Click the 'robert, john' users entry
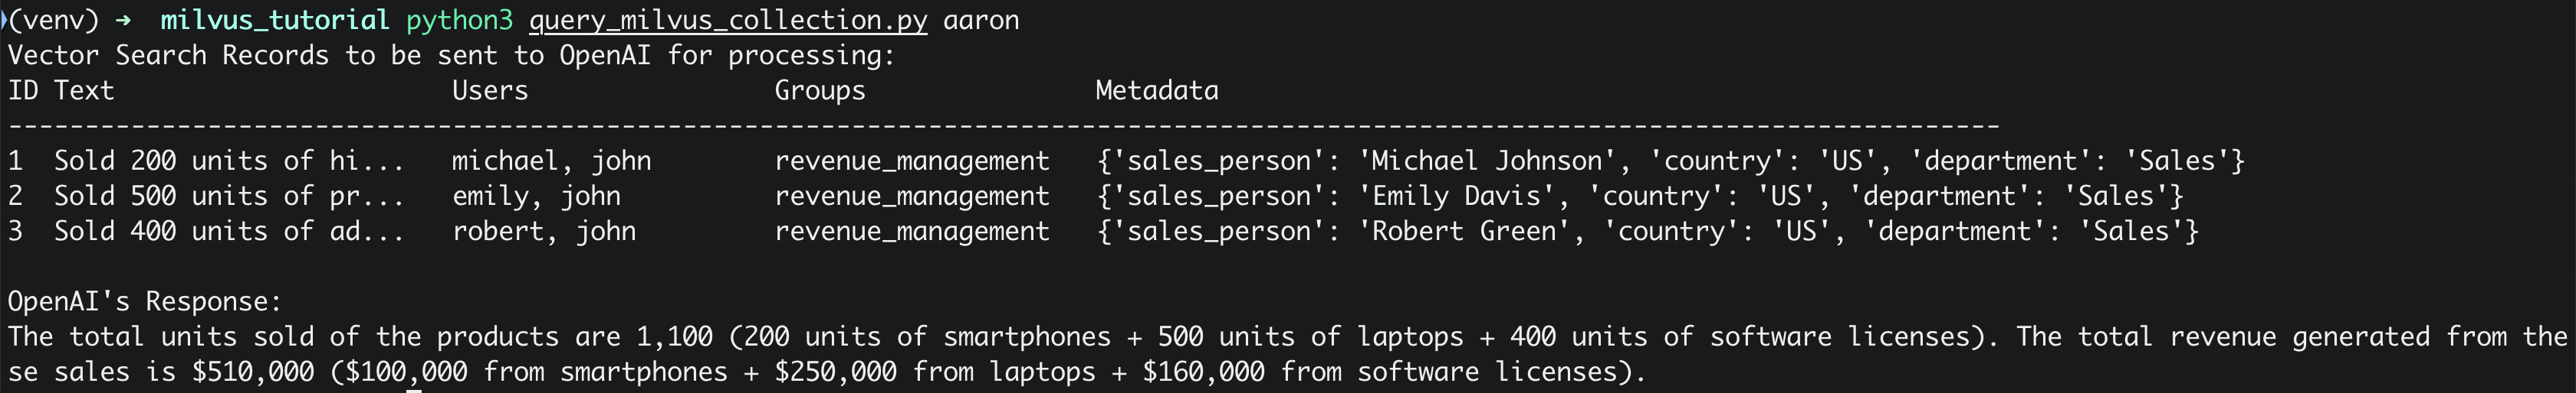The width and height of the screenshot is (2576, 393). point(544,230)
